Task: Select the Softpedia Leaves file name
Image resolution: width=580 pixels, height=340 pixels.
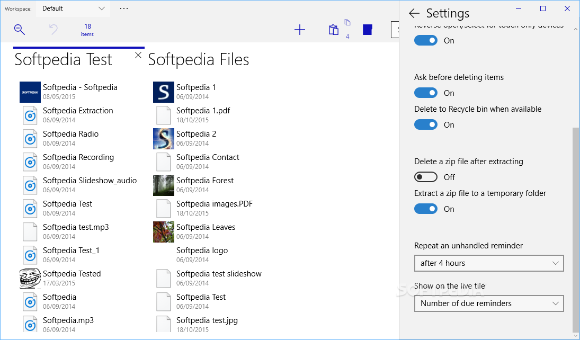Action: tap(206, 227)
